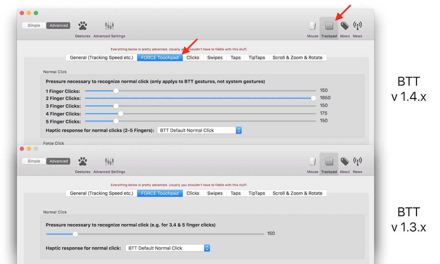Click the 3 Finger Clicks slider handle

[116, 106]
